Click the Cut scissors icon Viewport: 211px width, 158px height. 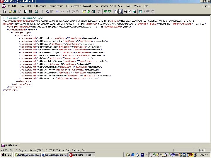click(43, 11)
